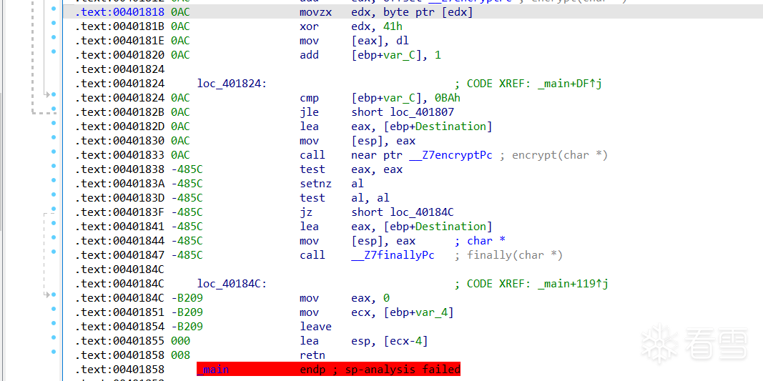Image resolution: width=763 pixels, height=381 pixels.
Task: Click the 000 stack pointer value at 00401855
Action: coord(180,341)
